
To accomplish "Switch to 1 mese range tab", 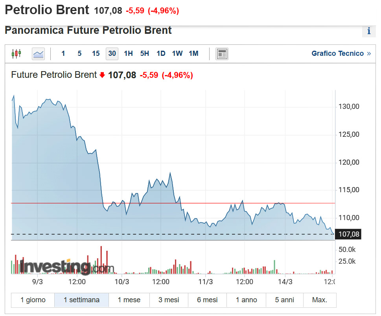I will [x=129, y=300].
